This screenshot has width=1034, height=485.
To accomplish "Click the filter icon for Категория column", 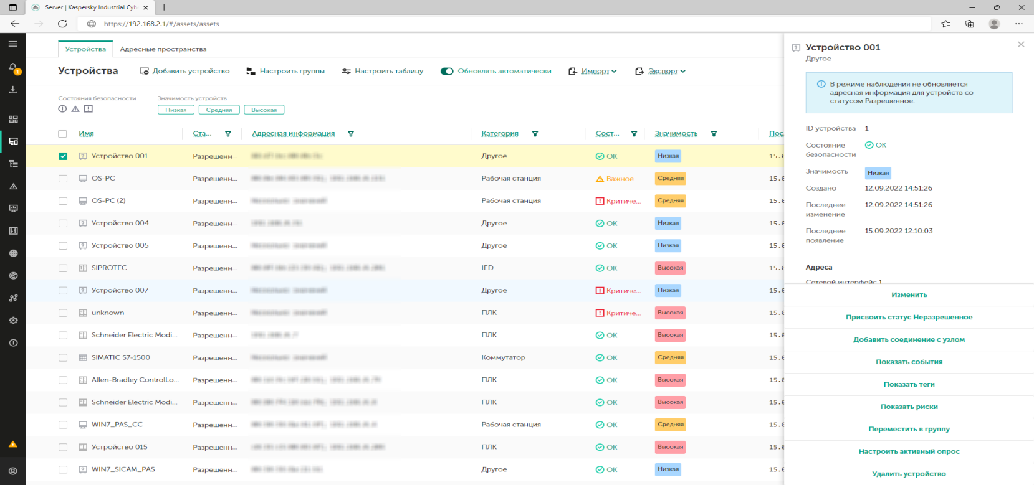I will tap(535, 134).
